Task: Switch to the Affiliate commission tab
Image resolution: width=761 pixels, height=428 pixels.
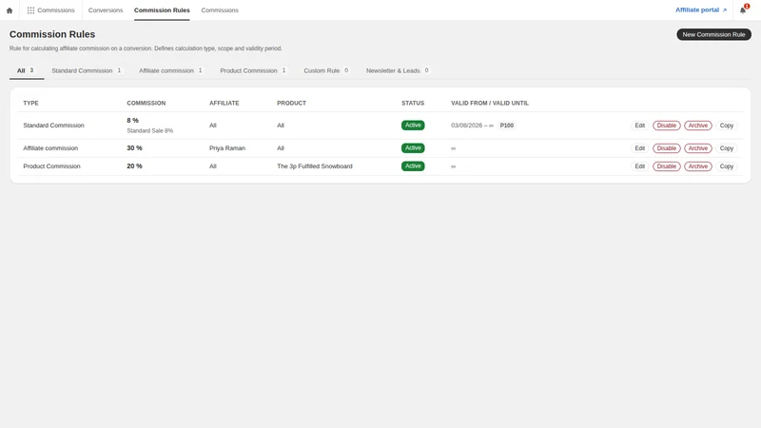Action: click(171, 70)
